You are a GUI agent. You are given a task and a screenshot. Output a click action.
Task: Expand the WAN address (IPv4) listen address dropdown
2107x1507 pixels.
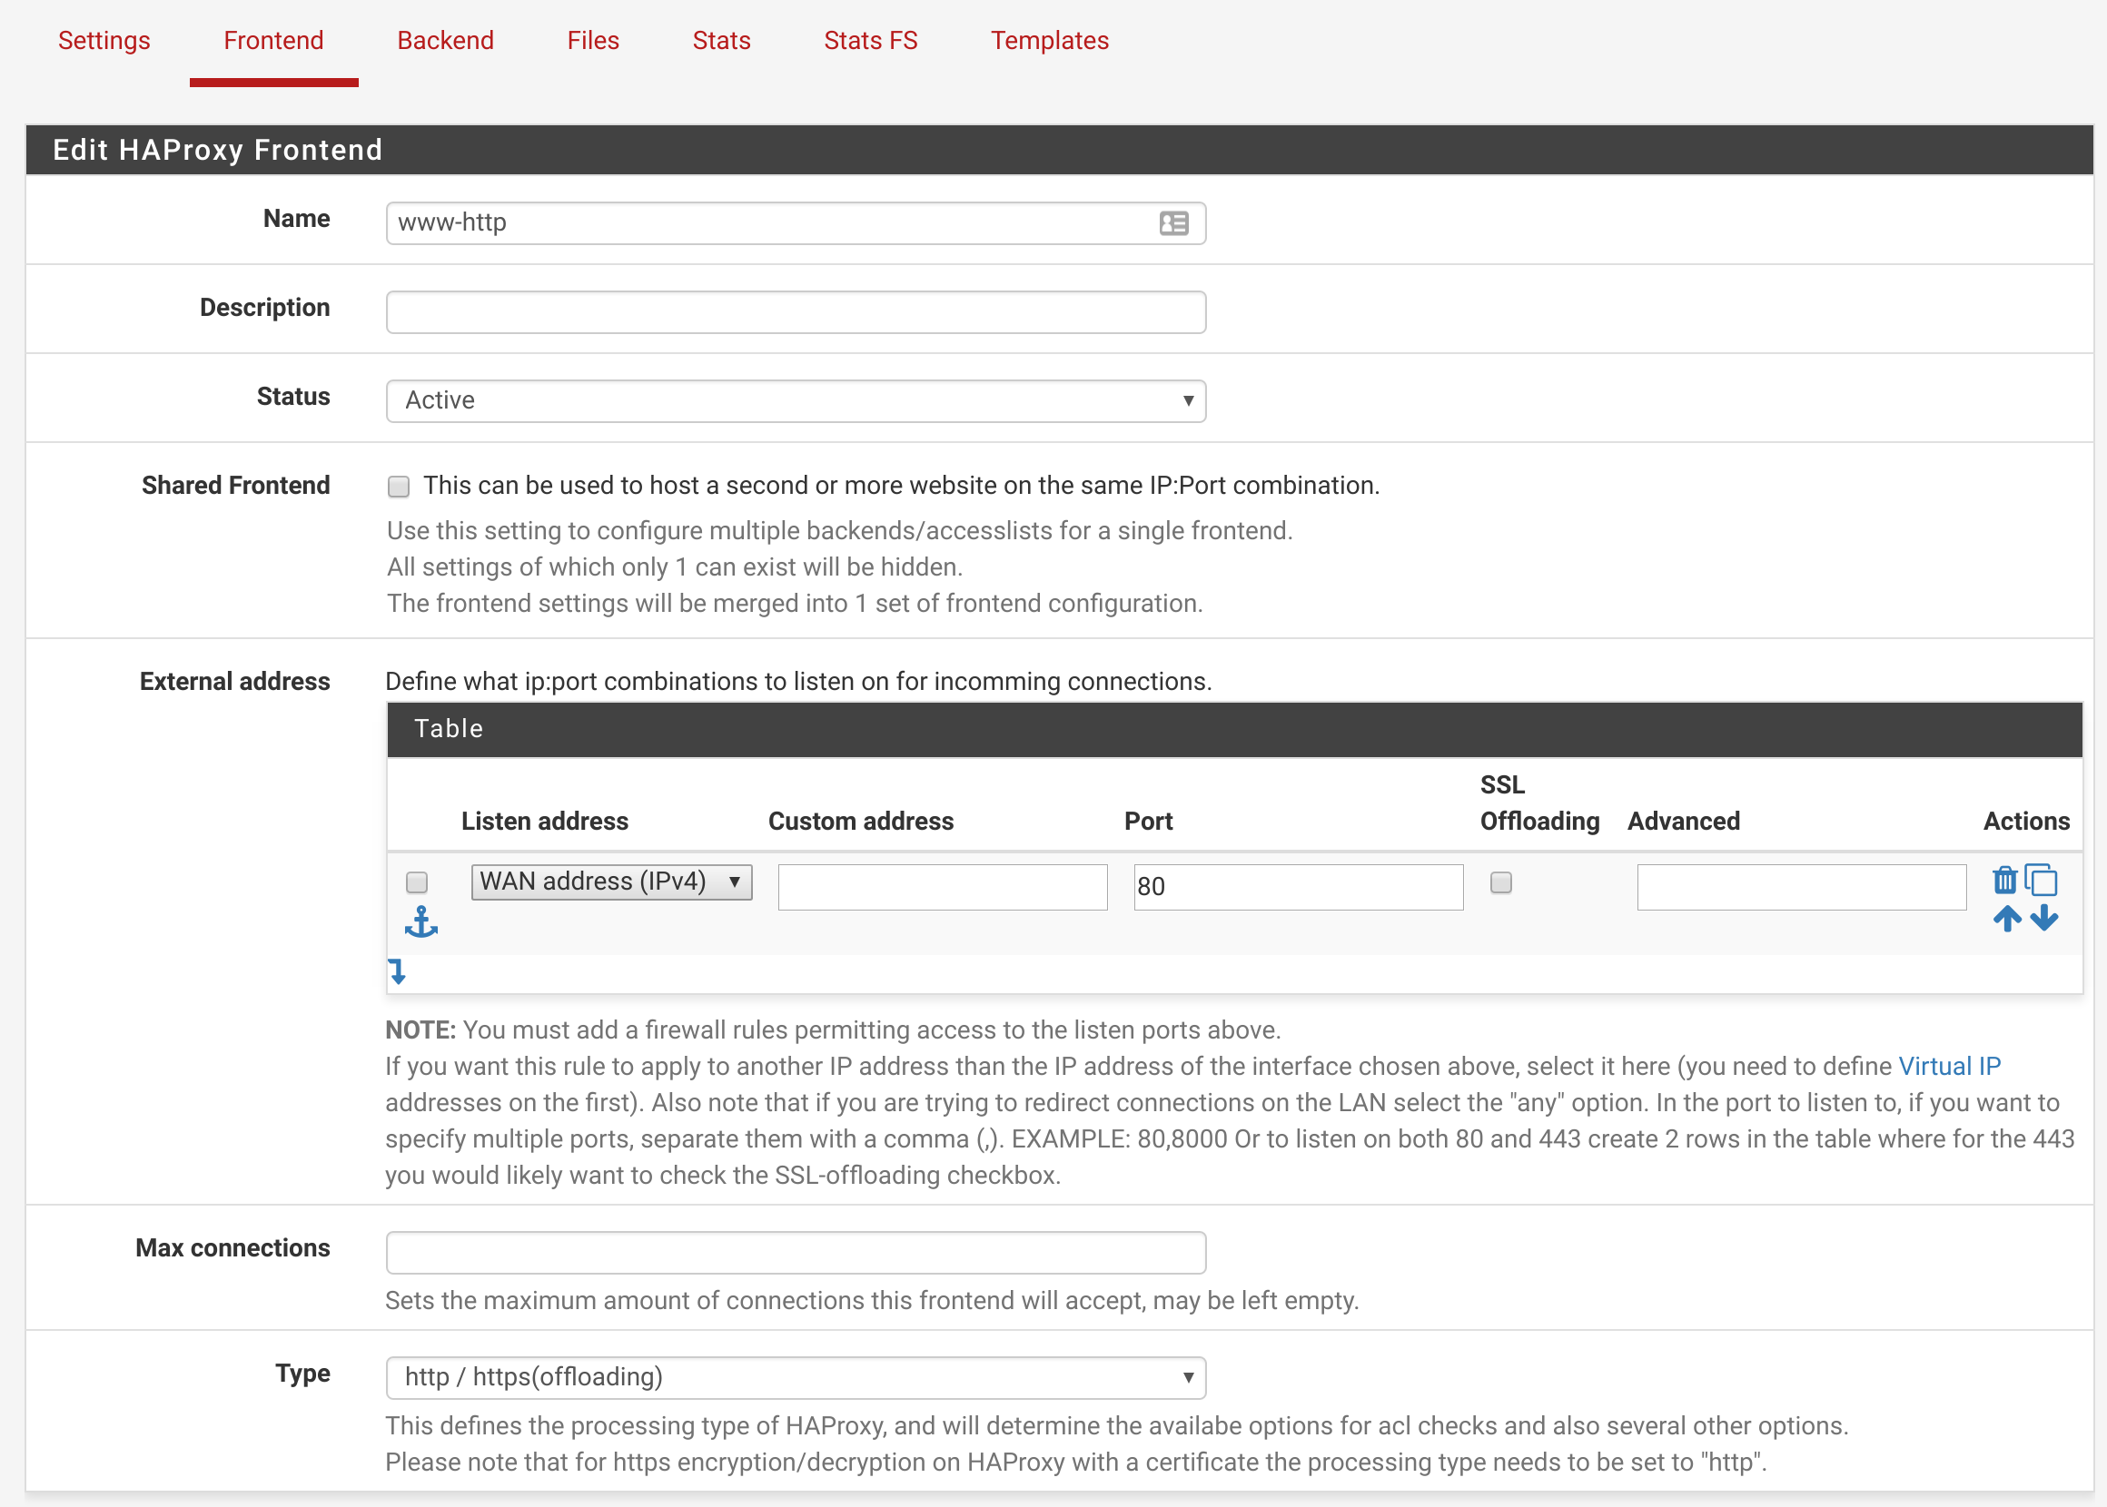(x=610, y=882)
